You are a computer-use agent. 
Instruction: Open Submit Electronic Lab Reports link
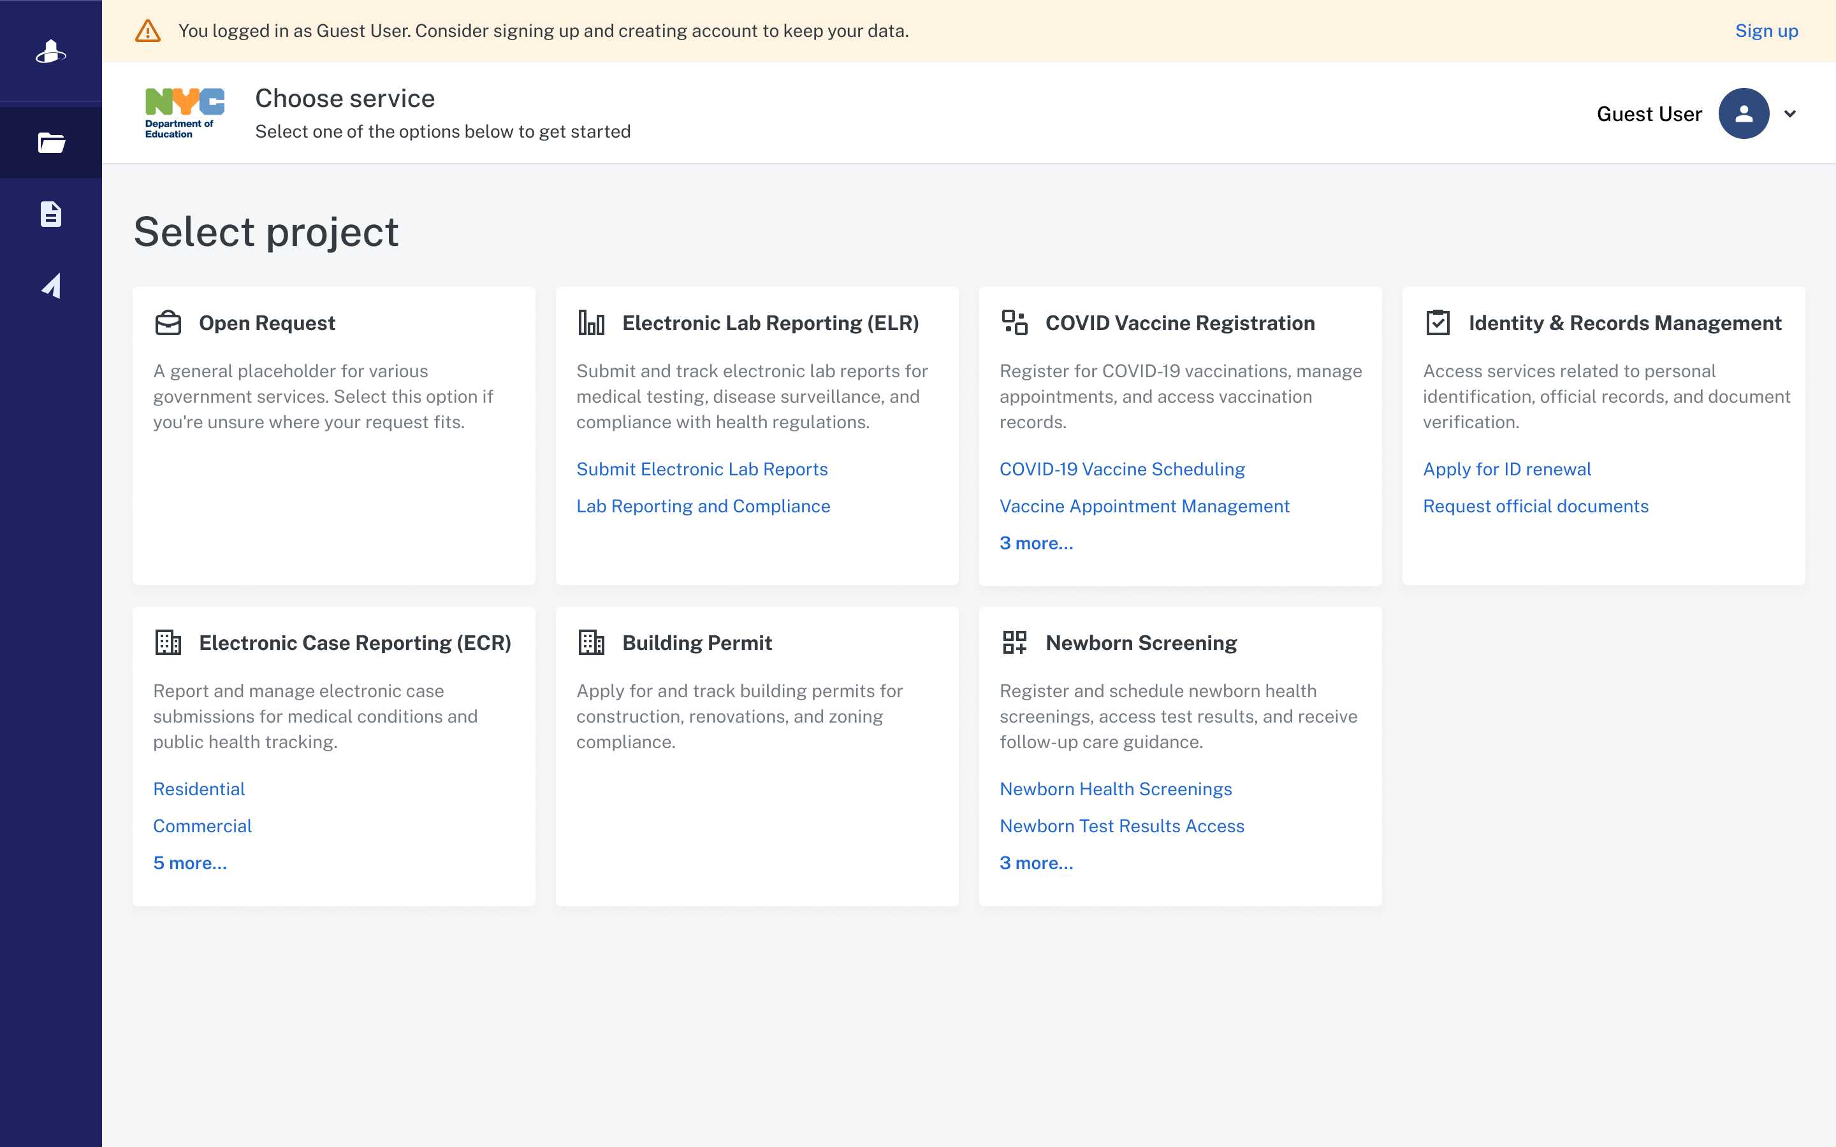tap(702, 470)
